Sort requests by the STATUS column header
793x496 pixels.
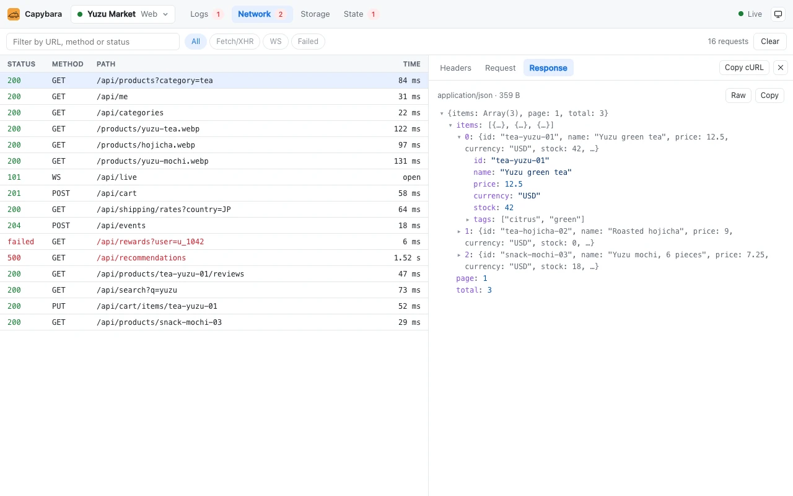[21, 64]
